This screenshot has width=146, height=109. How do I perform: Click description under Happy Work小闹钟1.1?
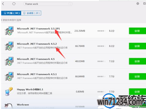pos(35,93)
